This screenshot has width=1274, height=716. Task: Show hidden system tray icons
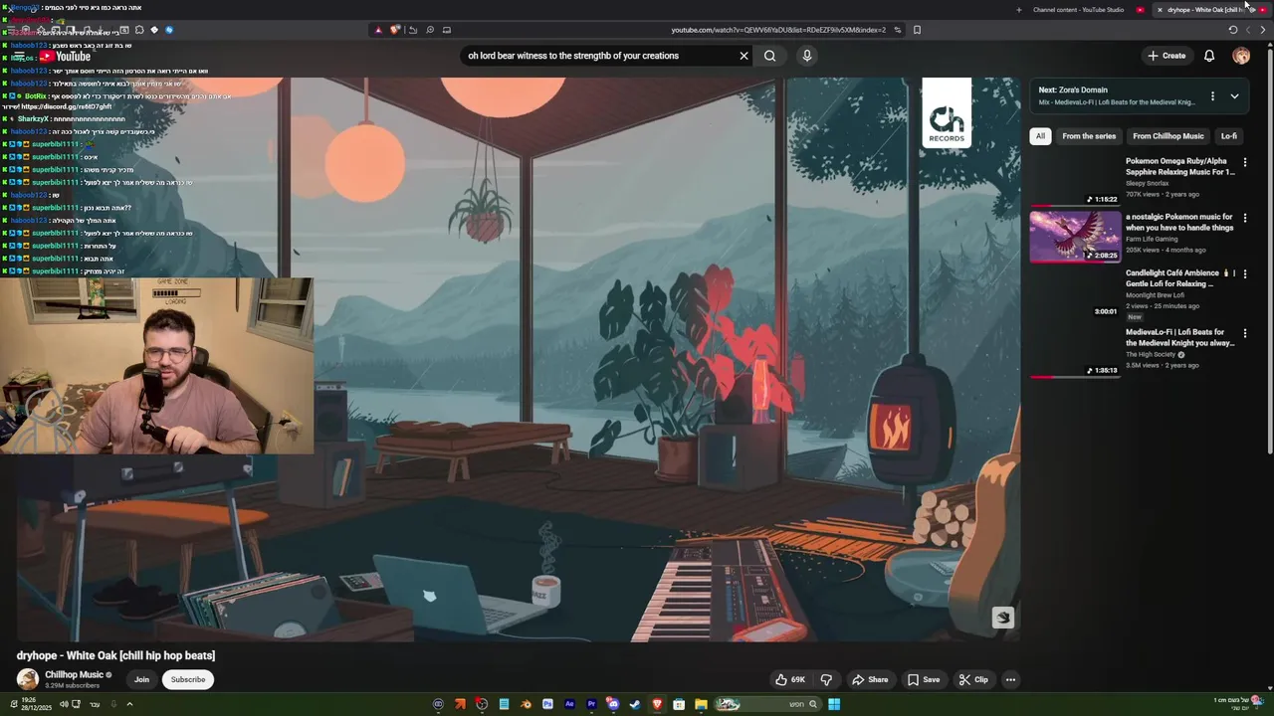pos(129,704)
